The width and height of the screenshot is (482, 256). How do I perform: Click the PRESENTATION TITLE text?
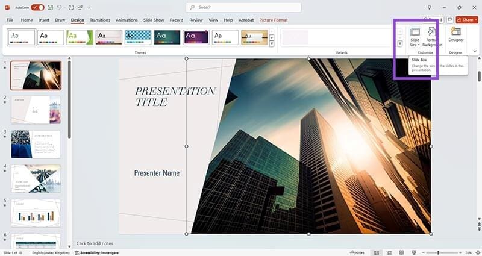pyautogui.click(x=175, y=96)
